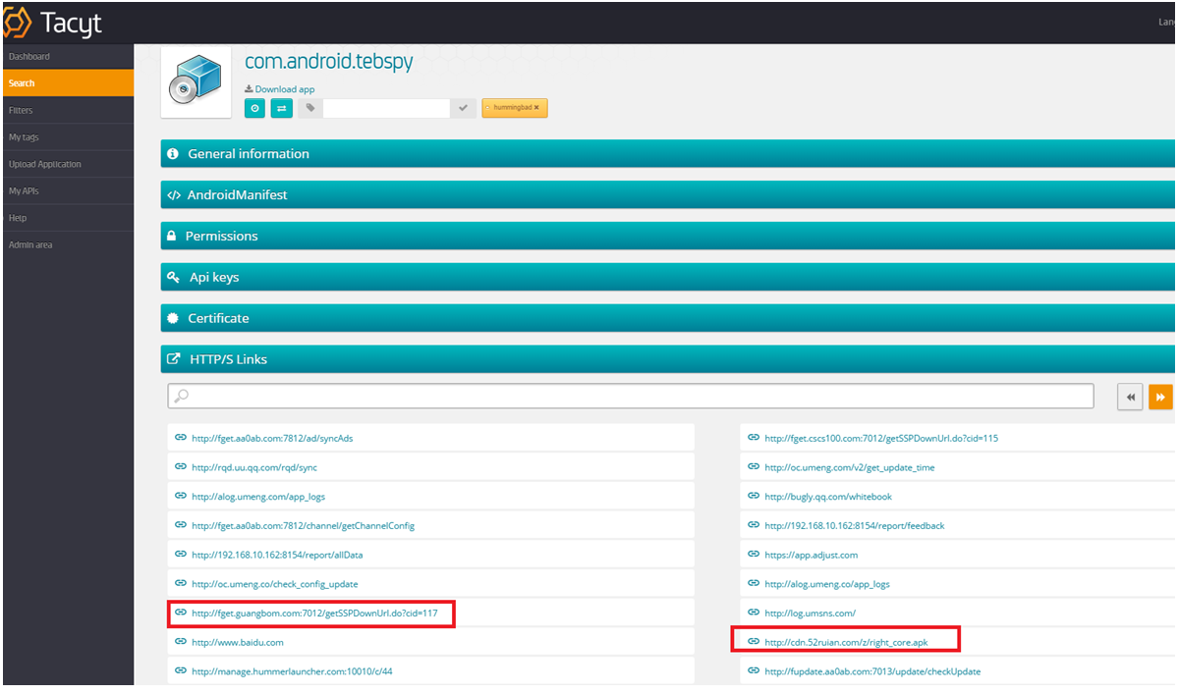Expand the AndroidManifest section
The image size is (1178, 694).
(x=668, y=195)
